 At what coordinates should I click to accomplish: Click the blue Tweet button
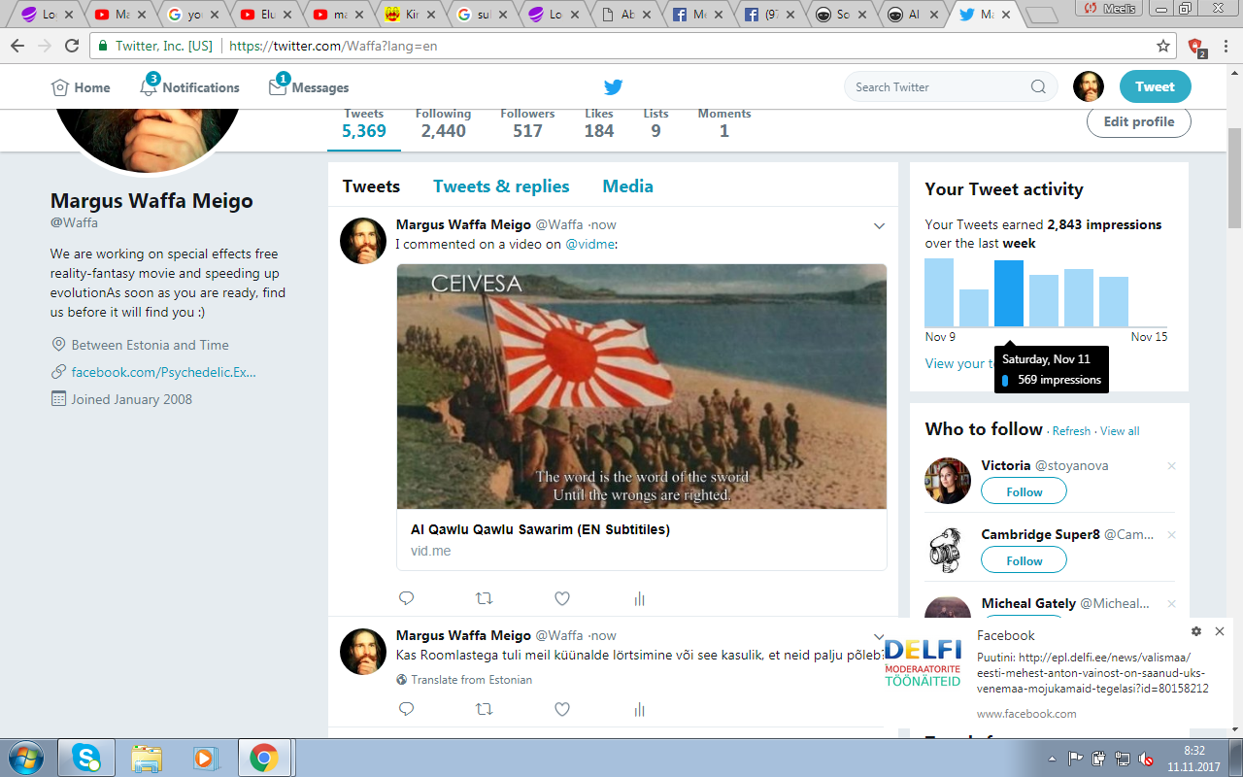(x=1155, y=86)
